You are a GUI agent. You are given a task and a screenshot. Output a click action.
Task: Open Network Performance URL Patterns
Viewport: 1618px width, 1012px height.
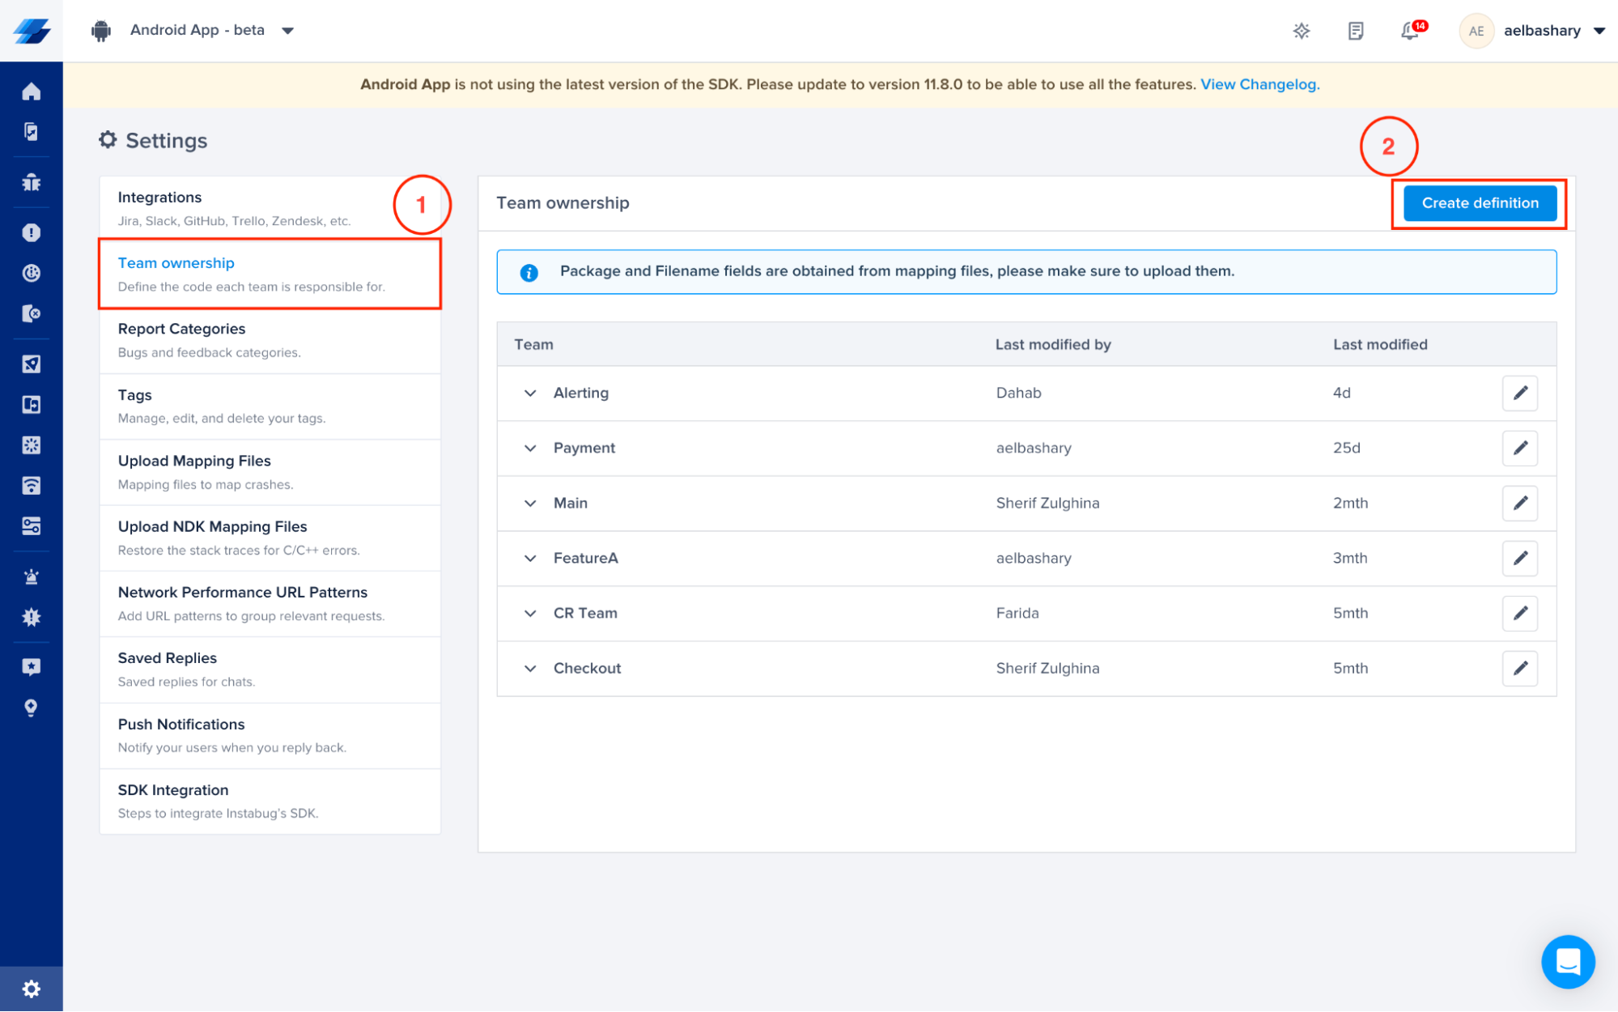(270, 603)
